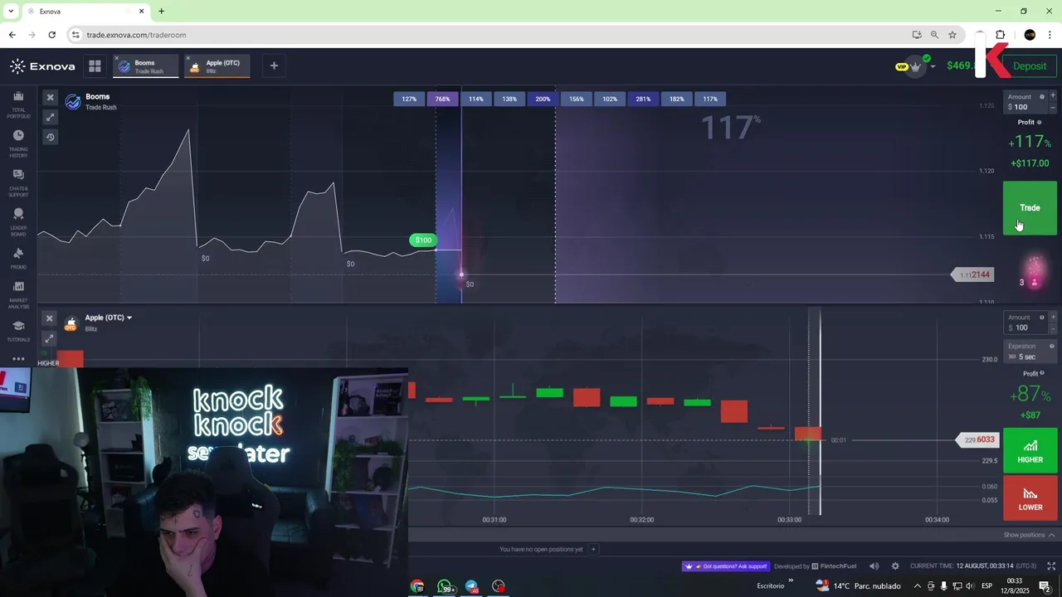Expand the Apple (OTC) chart to fullscreen
Screen dimensions: 1062x597
pos(49,338)
